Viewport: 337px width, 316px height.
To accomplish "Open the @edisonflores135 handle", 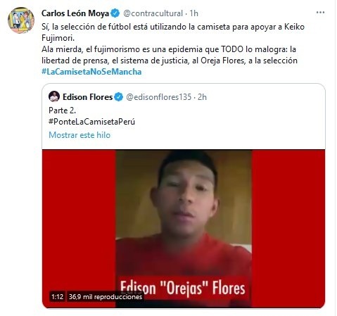I will tap(159, 97).
